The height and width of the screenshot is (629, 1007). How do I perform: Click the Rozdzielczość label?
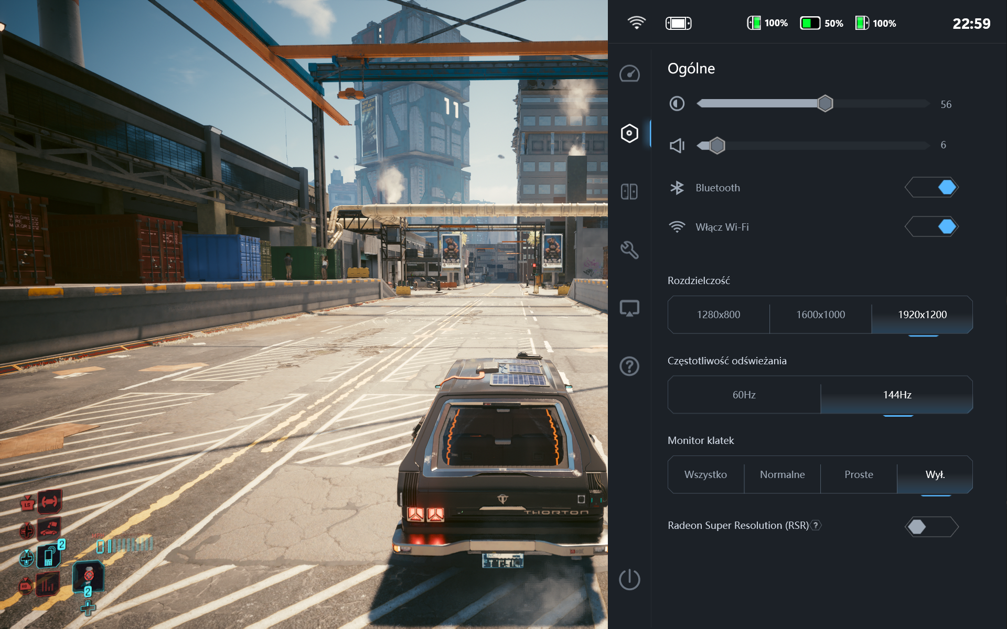pos(699,280)
